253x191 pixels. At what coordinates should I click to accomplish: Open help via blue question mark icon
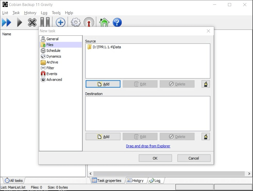pyautogui.click(x=117, y=22)
